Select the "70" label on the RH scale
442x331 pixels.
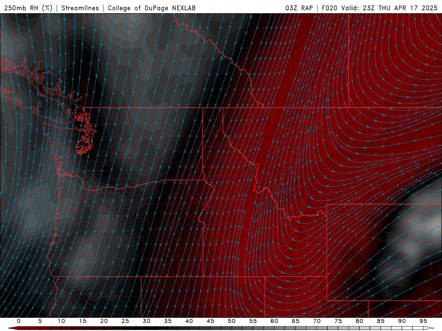click(317, 321)
